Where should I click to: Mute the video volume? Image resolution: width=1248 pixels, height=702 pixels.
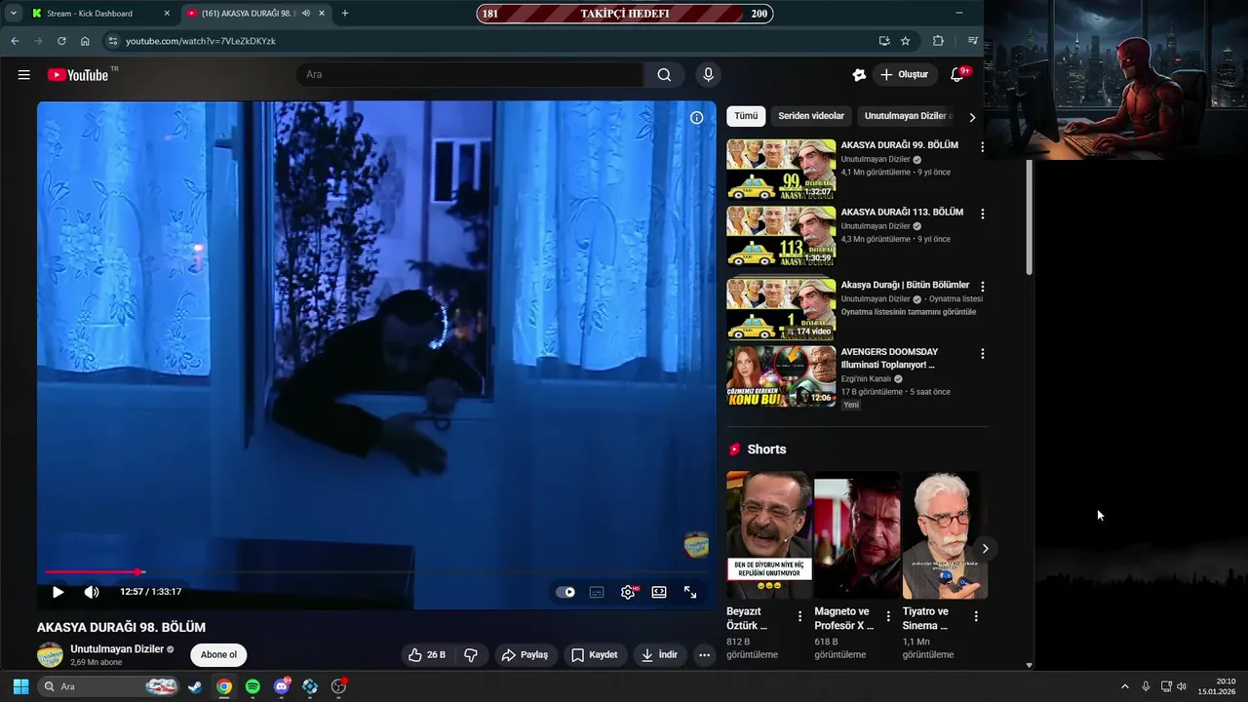[x=92, y=592]
